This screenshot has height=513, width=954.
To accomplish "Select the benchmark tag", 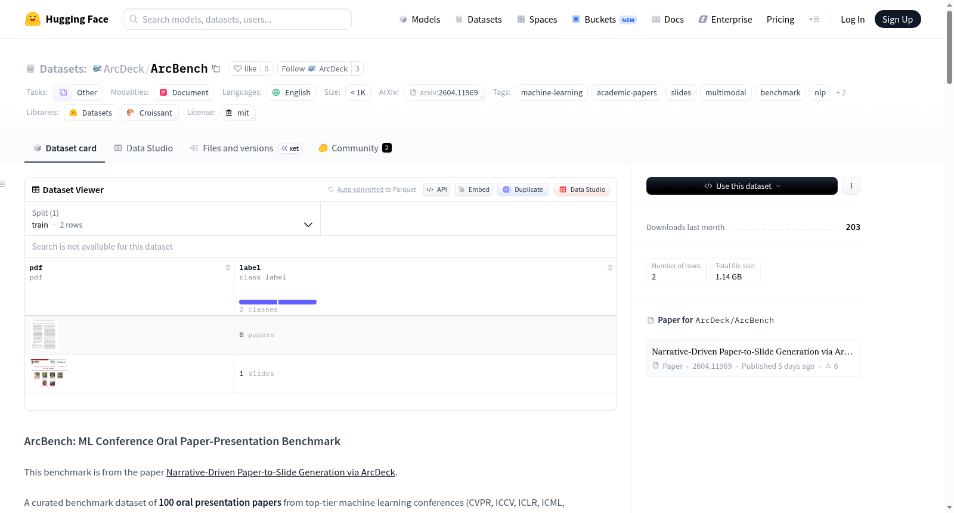I will click(780, 92).
